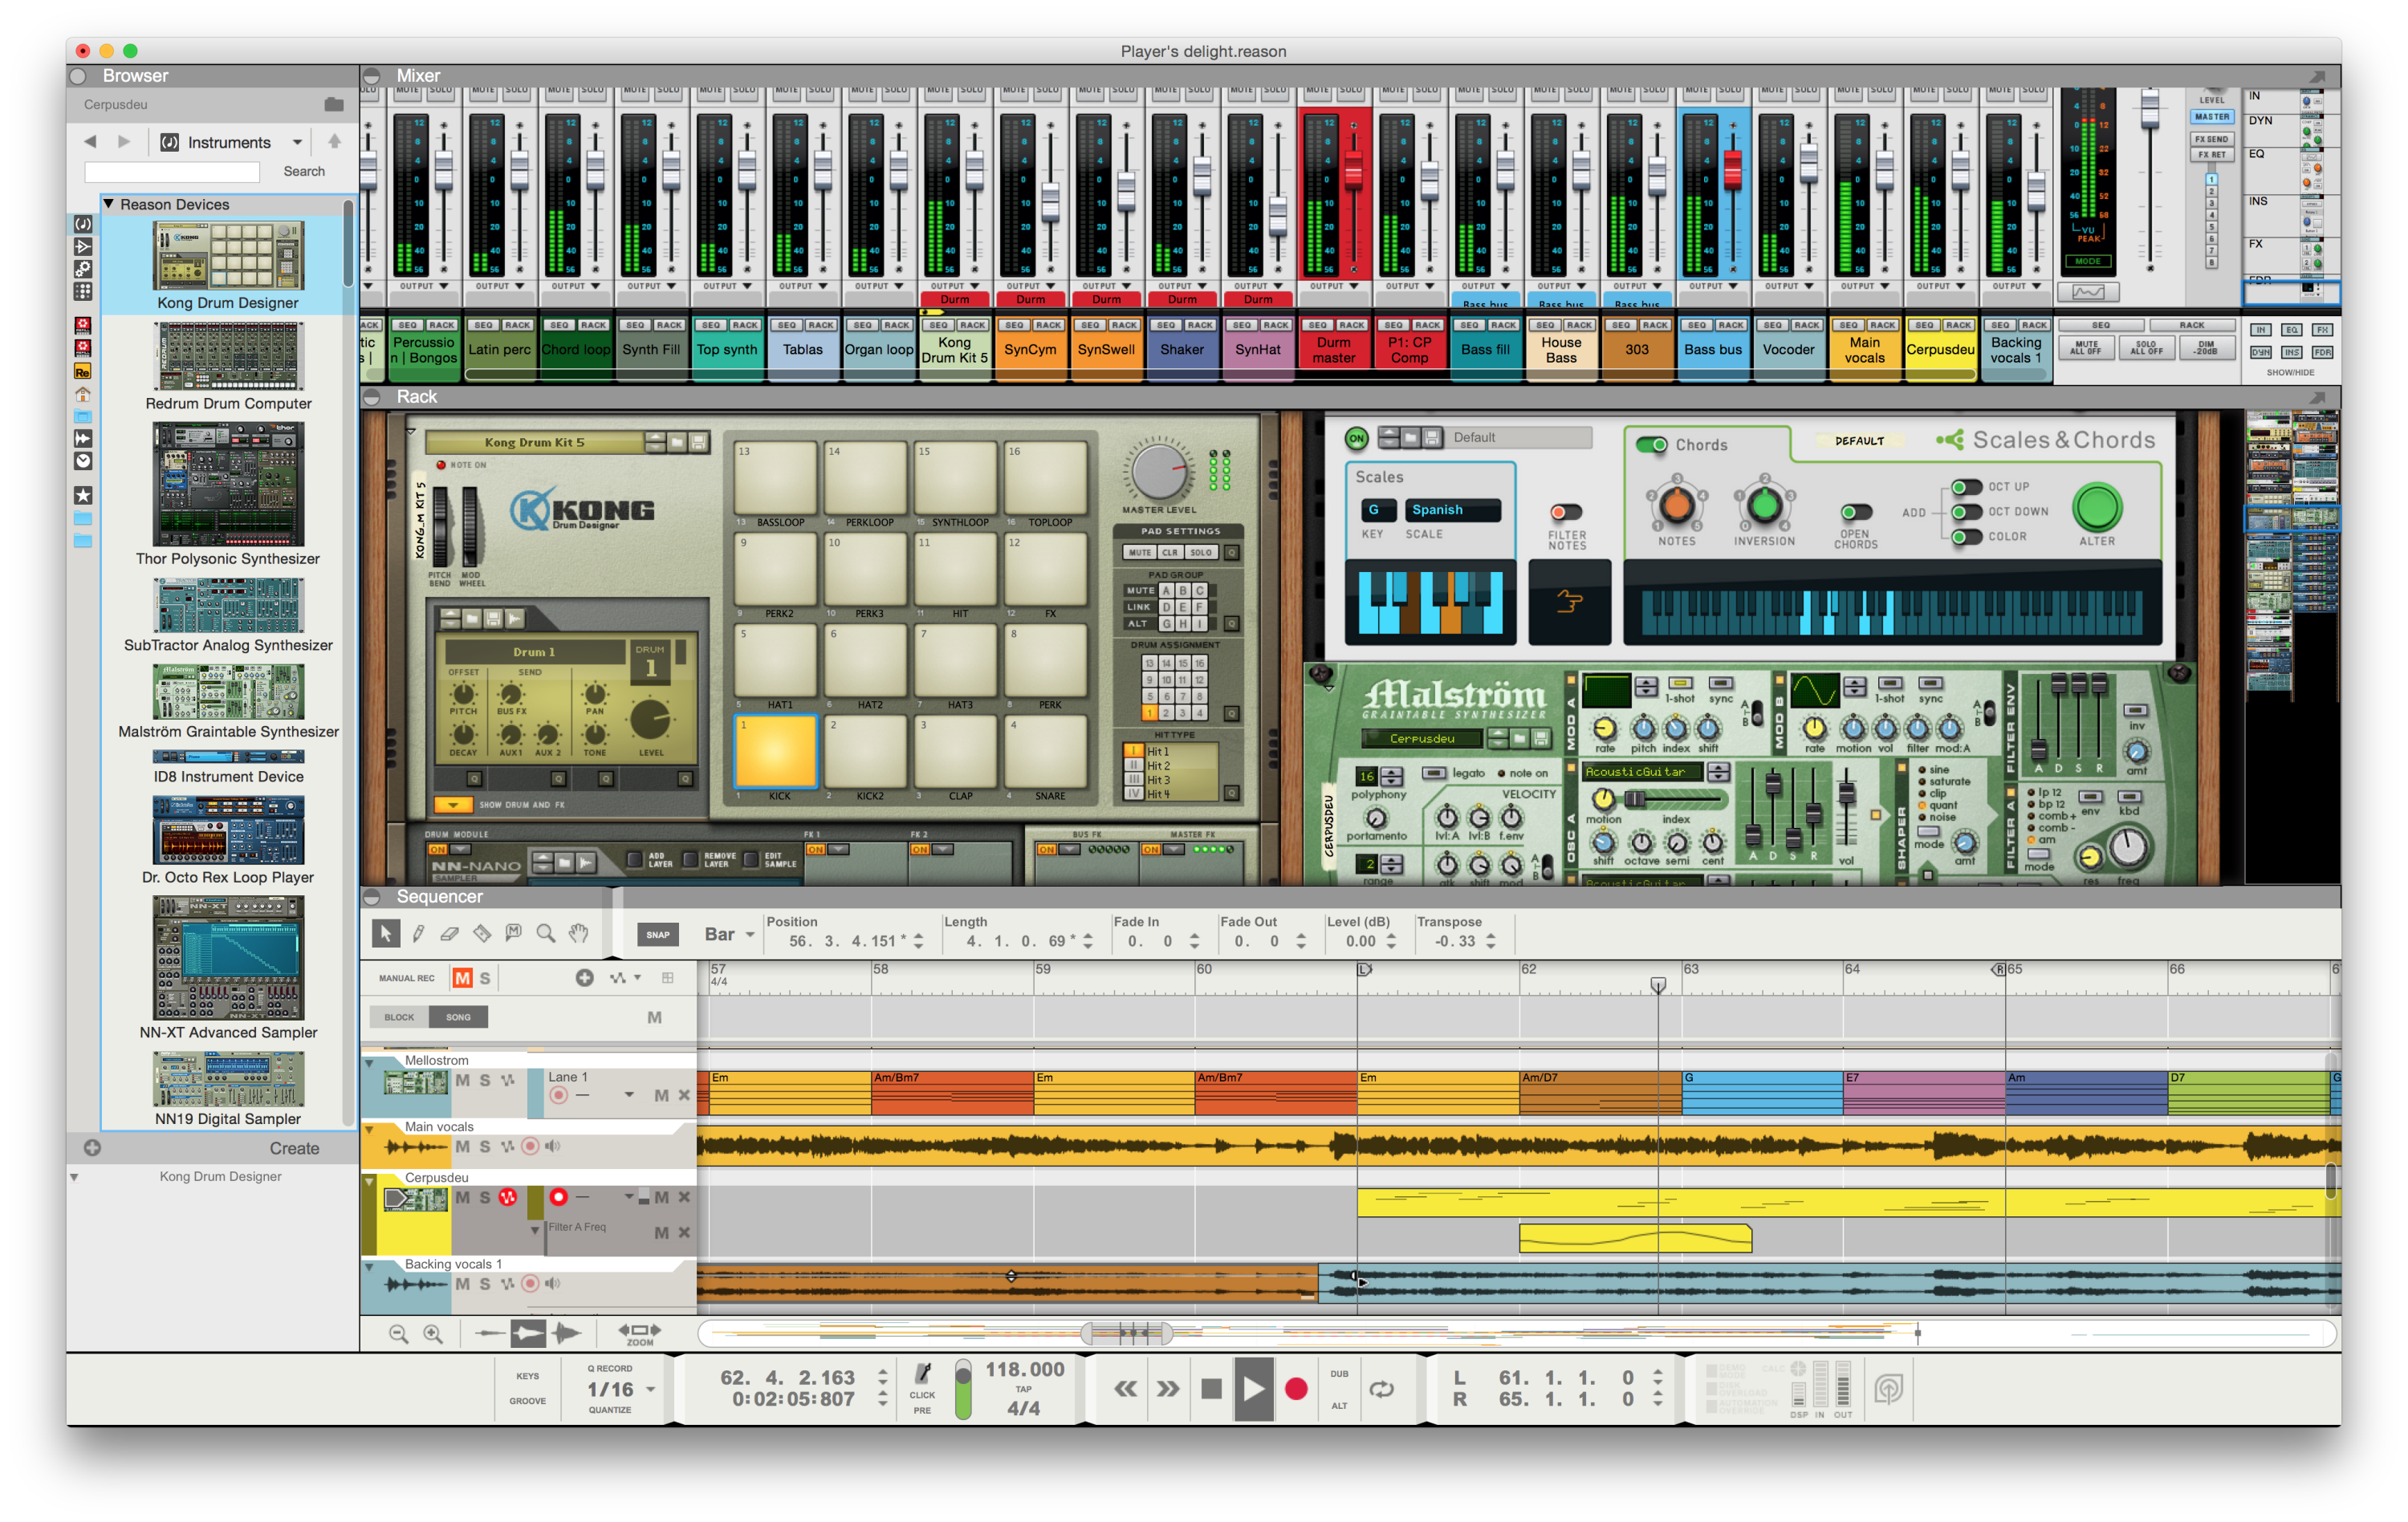The image size is (2408, 1522).
Task: Switch to SONG view
Action: (x=458, y=1017)
